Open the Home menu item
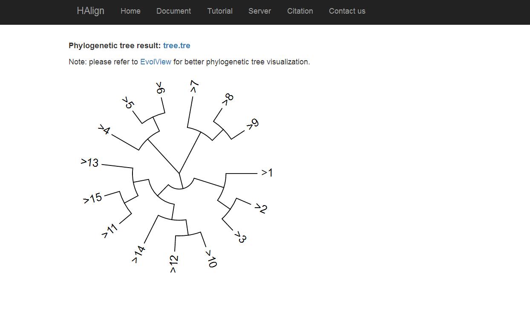The width and height of the screenshot is (530, 316). (130, 11)
